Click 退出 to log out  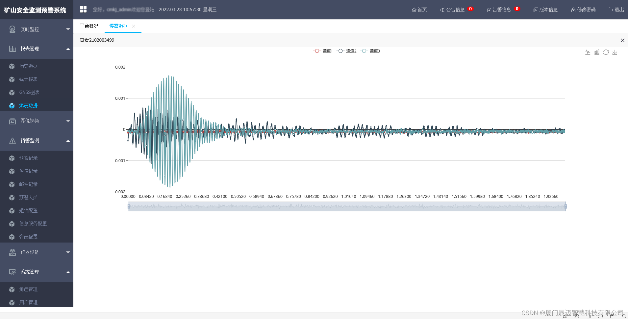click(616, 10)
